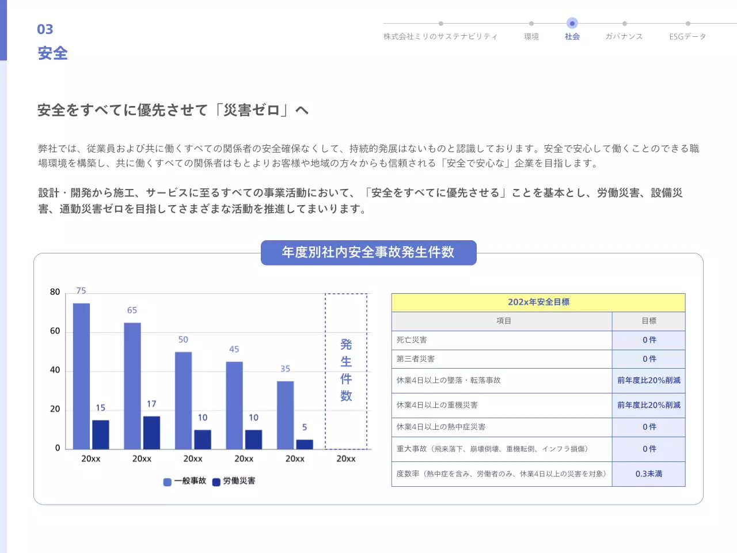The width and height of the screenshot is (737, 553).
Task: Open the ESGデータ tab
Action: [x=687, y=36]
